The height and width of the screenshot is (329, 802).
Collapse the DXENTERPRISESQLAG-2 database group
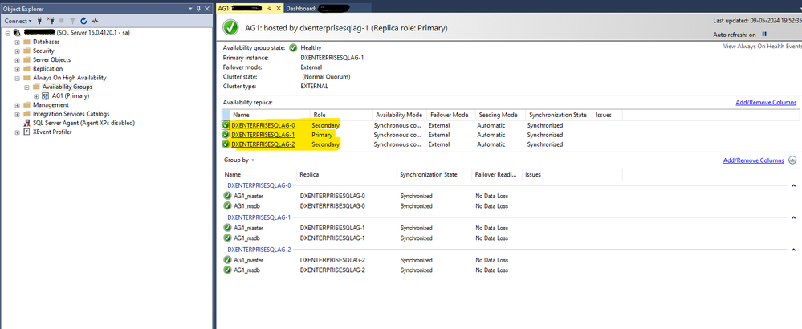click(793, 250)
